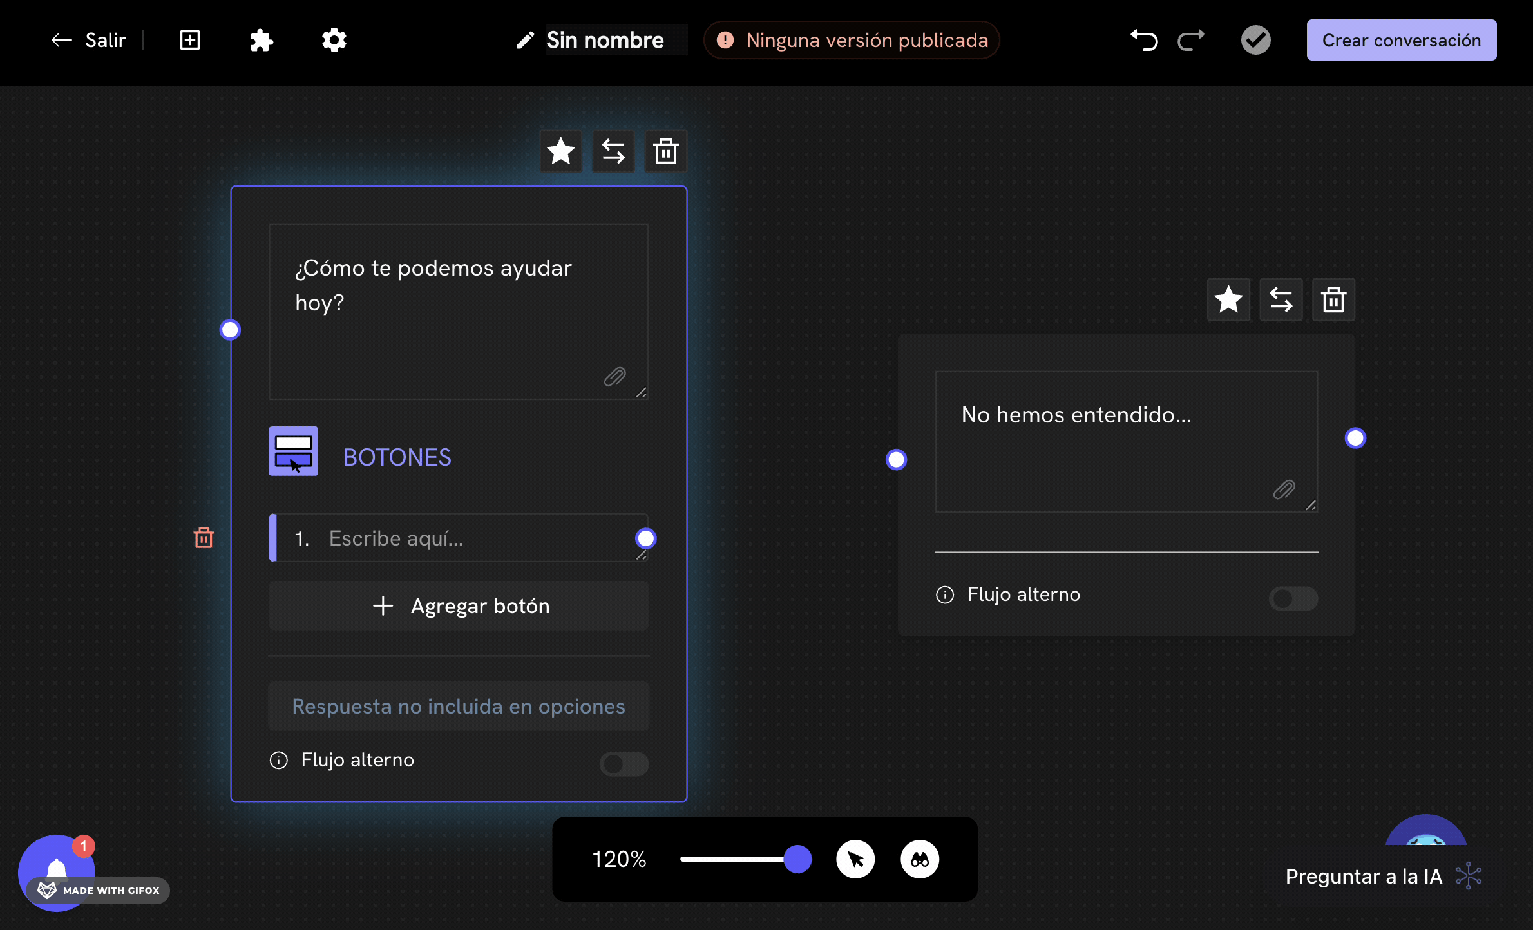Image resolution: width=1533 pixels, height=930 pixels.
Task: Open settings with the gear icon
Action: [x=334, y=41]
